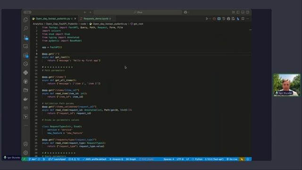Click Go Live in status bar
The width and height of the screenshot is (302, 170).
232,159
